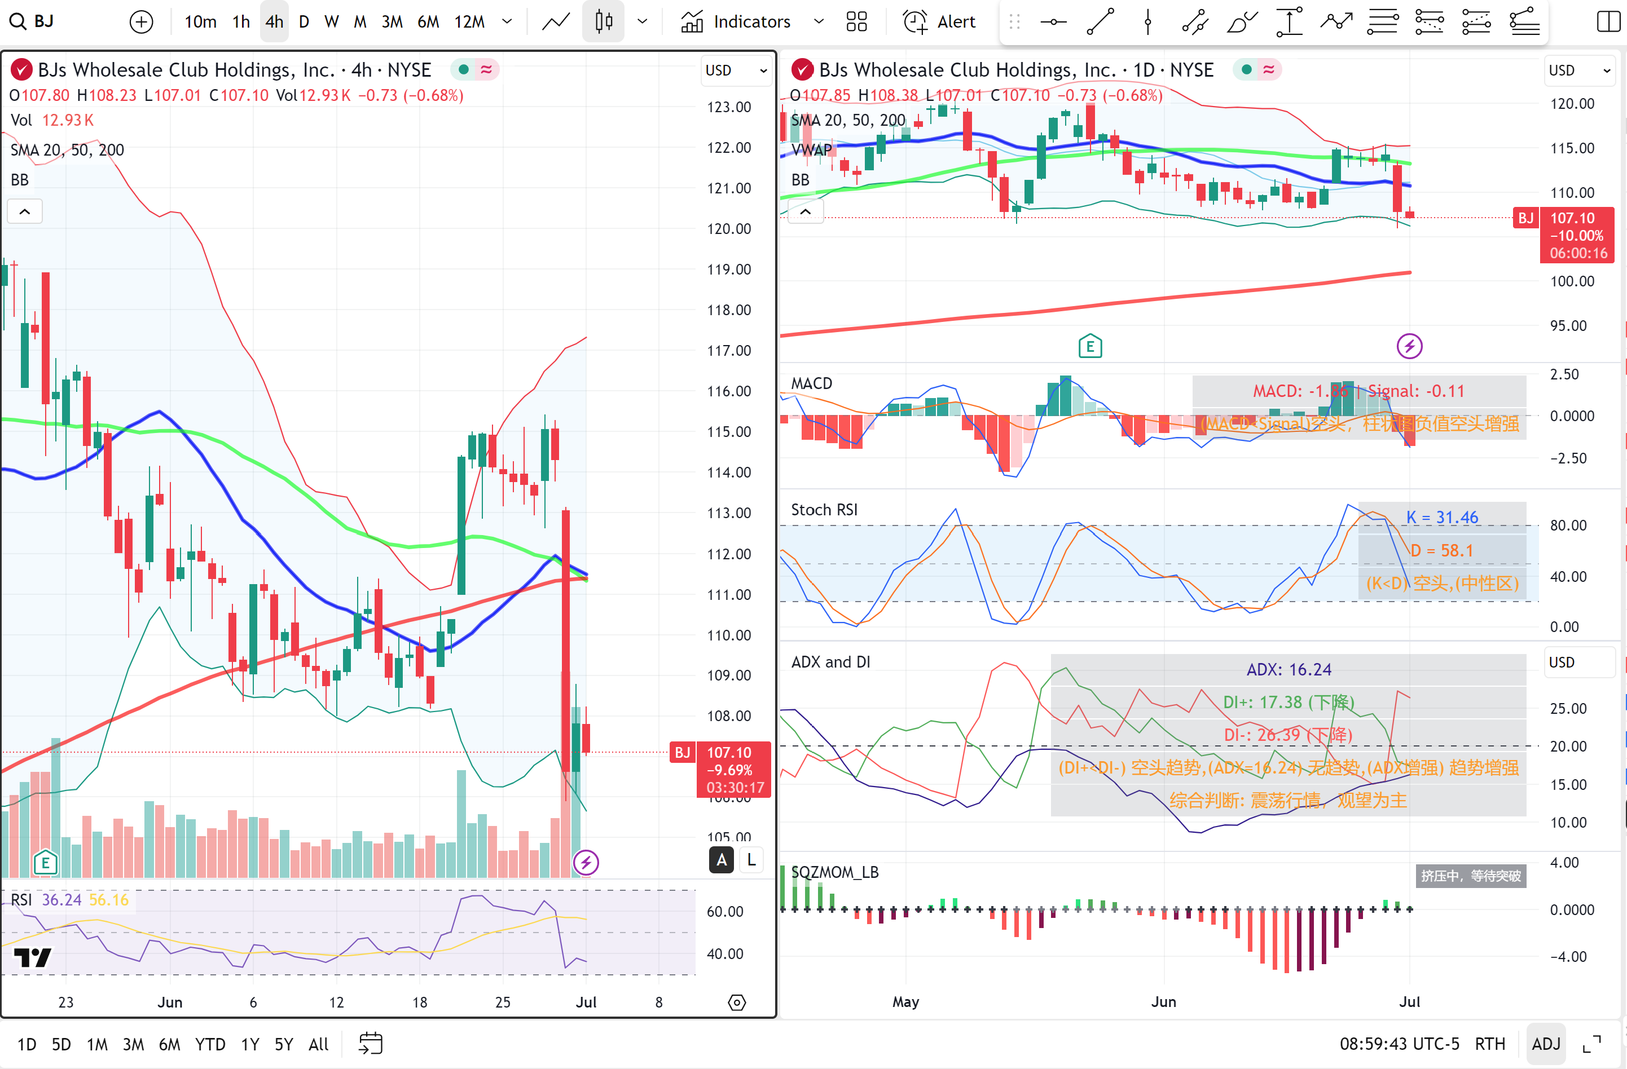Open the Go-to-date calendar icon
This screenshot has width=1627, height=1069.
click(370, 1044)
